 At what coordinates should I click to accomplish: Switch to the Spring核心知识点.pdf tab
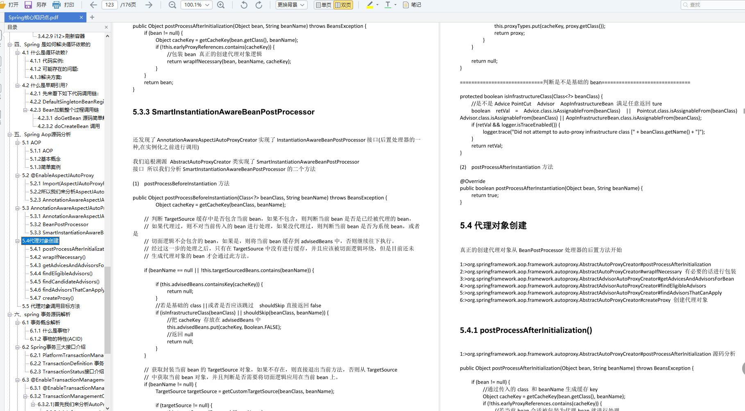pyautogui.click(x=45, y=17)
